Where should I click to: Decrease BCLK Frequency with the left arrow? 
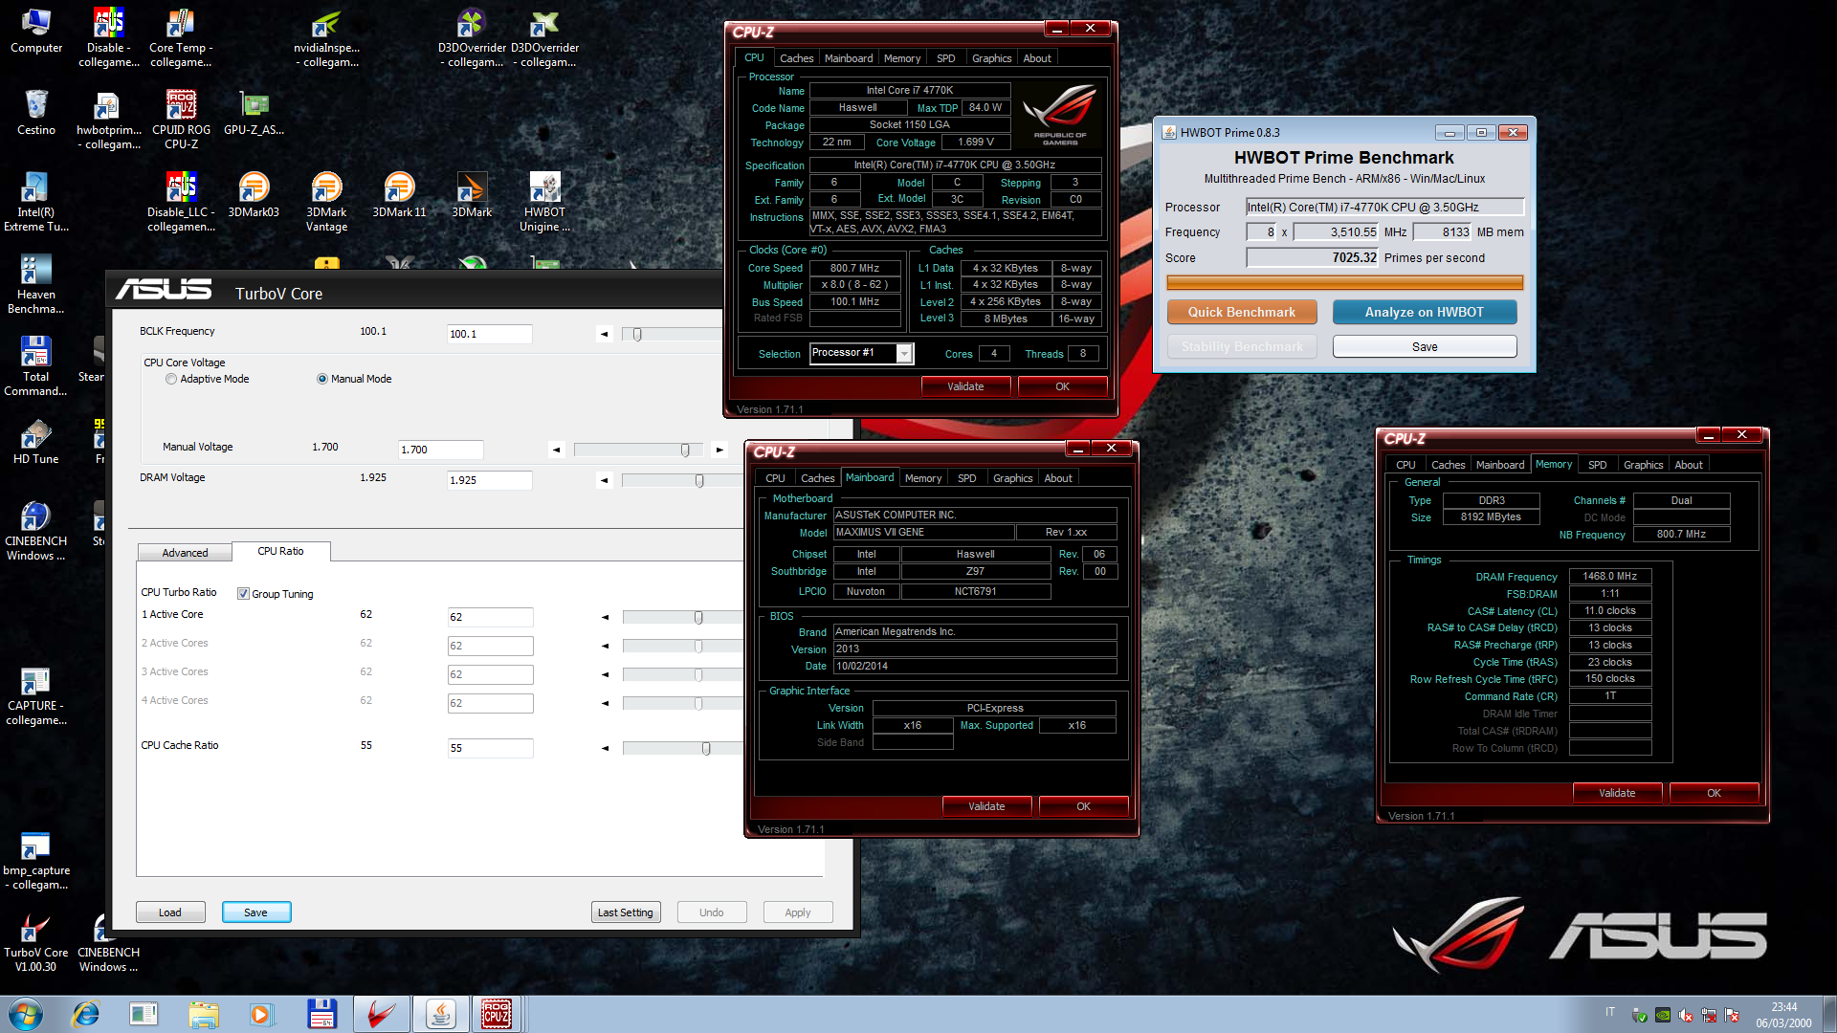[604, 334]
